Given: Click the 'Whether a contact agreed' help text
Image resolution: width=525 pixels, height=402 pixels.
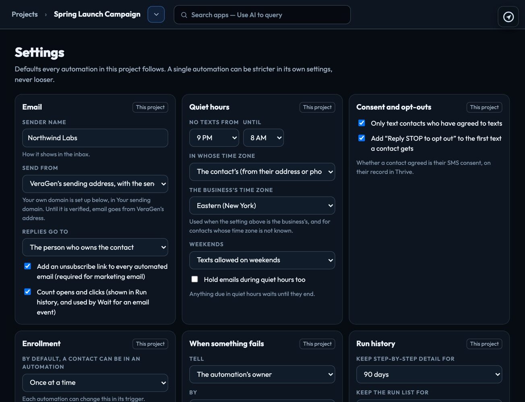Looking at the screenshot, I should point(424,167).
